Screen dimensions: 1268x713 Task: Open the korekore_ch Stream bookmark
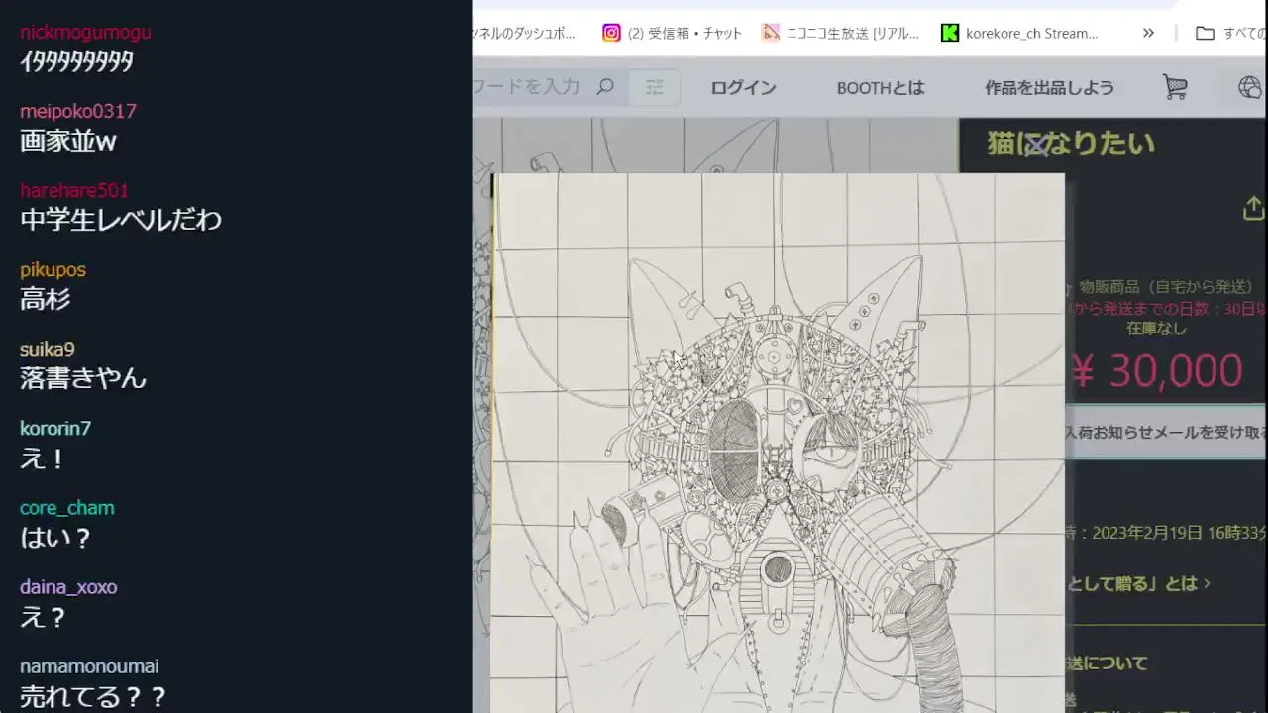pyautogui.click(x=1019, y=33)
